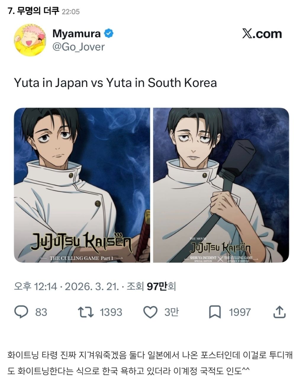Click the 1393 repost count
The image size is (303, 386).
[x=111, y=312]
